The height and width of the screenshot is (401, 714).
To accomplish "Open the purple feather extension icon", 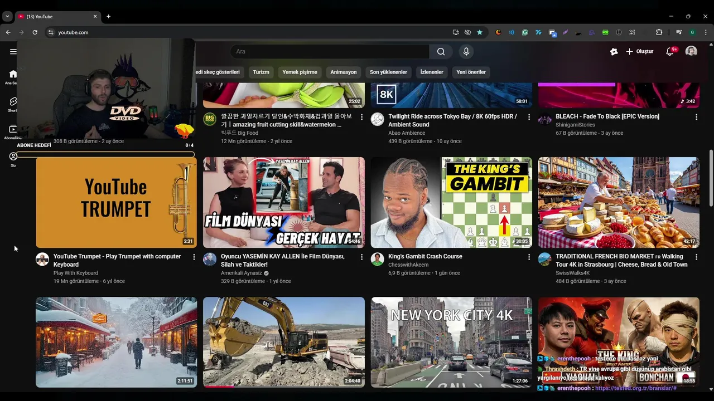I will pos(565,32).
